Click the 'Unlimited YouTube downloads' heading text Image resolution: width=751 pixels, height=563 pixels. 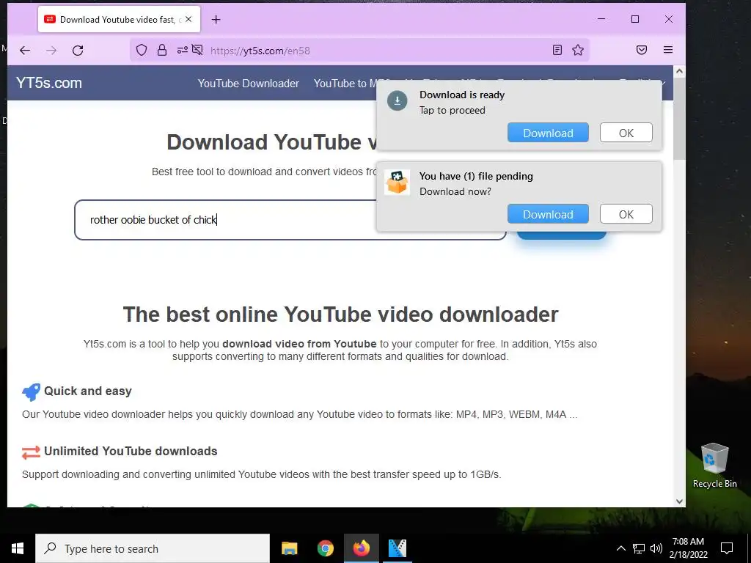coord(131,452)
